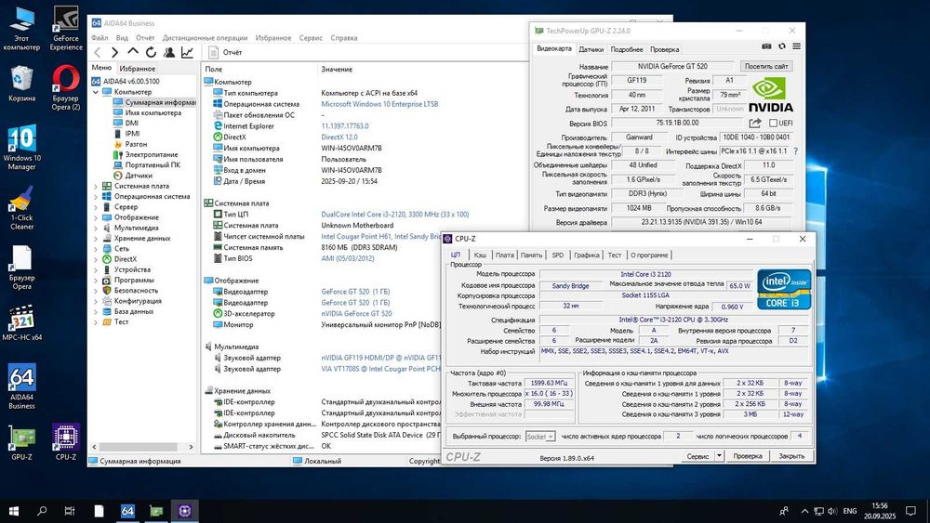
Task: Open the Файл menu in AIDA64
Action: click(x=100, y=38)
